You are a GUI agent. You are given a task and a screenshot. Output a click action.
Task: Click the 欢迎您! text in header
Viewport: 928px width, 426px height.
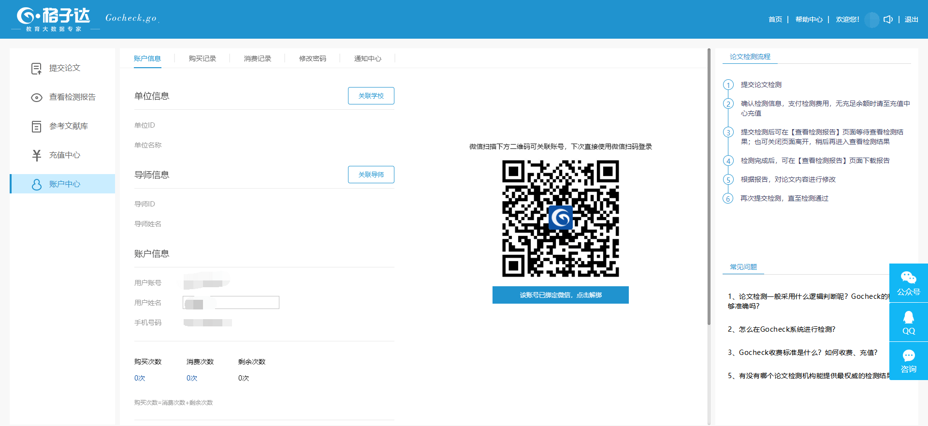click(848, 19)
